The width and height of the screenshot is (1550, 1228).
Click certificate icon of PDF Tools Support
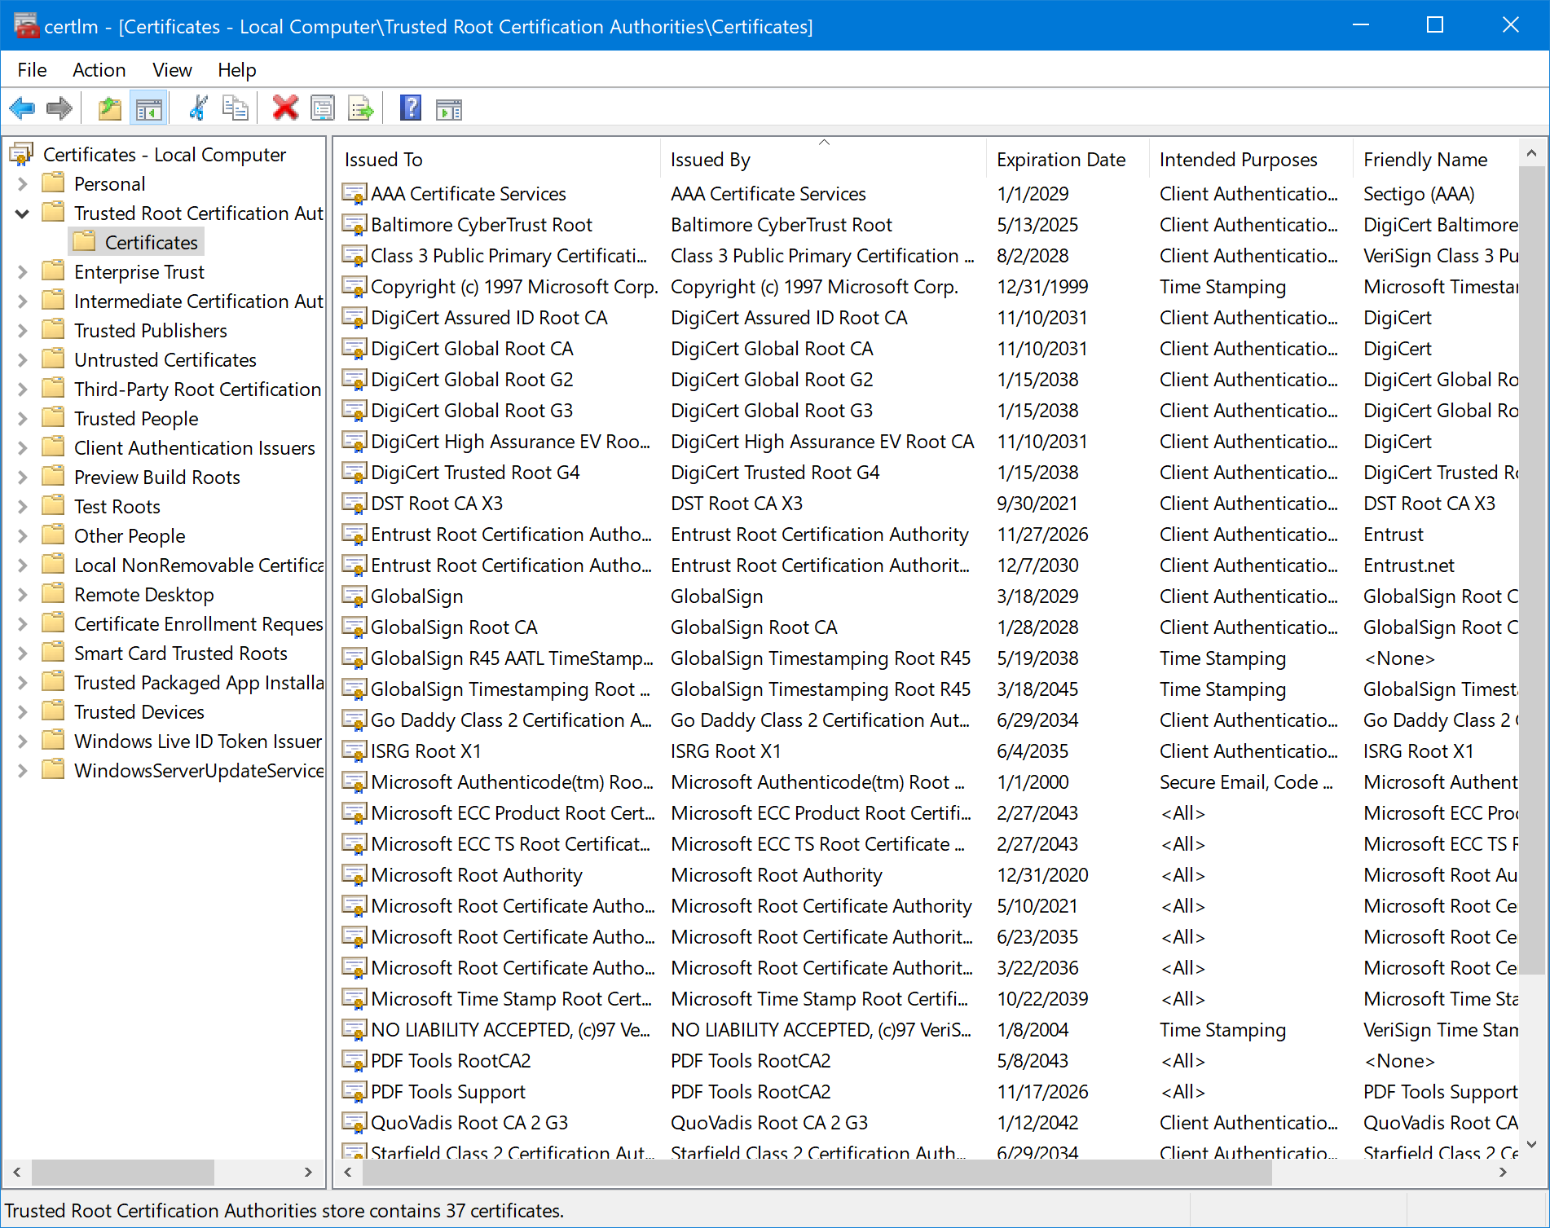354,1092
